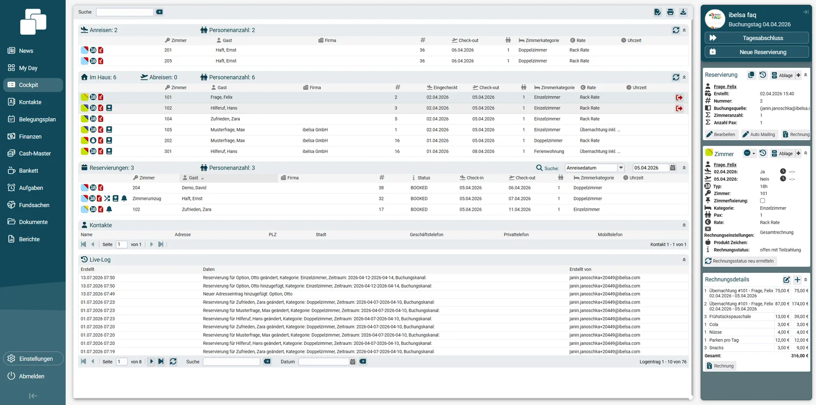Image resolution: width=816 pixels, height=405 pixels.
Task: Refresh the Im Haus section
Action: click(676, 78)
